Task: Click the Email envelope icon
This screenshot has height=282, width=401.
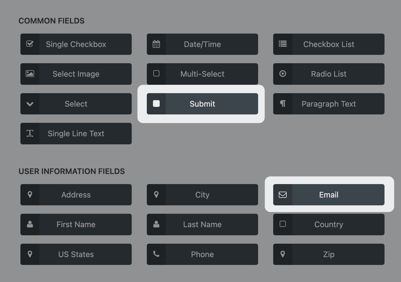Action: [283, 195]
